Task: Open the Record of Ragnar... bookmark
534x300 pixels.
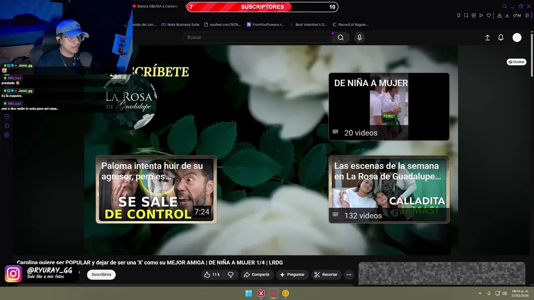Action: click(350, 25)
